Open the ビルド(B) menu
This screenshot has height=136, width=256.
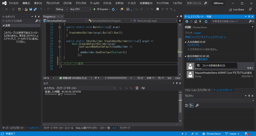(x=67, y=3)
